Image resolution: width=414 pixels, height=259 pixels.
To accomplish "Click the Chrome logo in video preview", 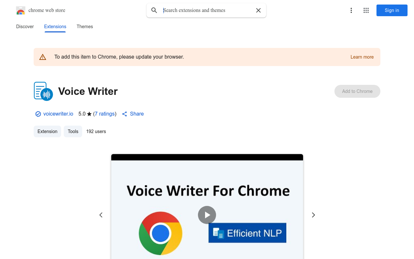I will (x=160, y=233).
